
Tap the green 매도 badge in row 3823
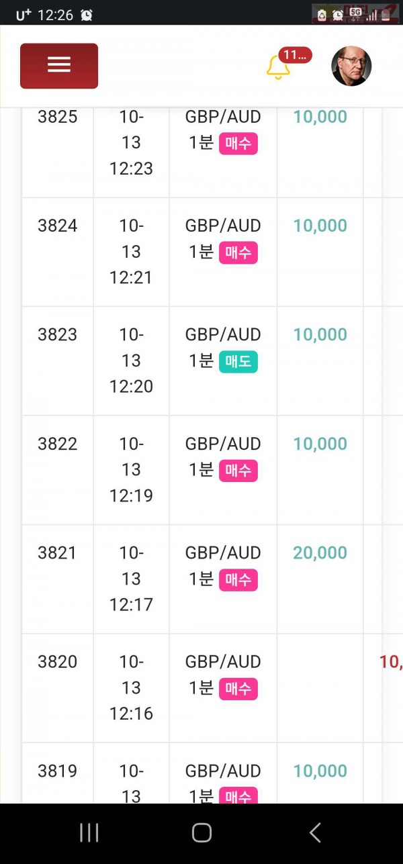pyautogui.click(x=238, y=362)
